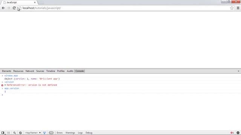
Task: Click the result value 1 output
Action: [5, 91]
